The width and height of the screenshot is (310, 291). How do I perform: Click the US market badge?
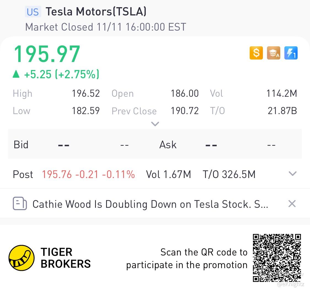pos(33,12)
